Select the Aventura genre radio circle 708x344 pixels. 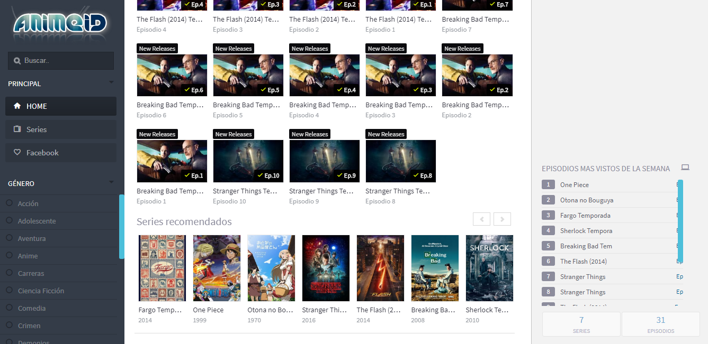tap(9, 238)
